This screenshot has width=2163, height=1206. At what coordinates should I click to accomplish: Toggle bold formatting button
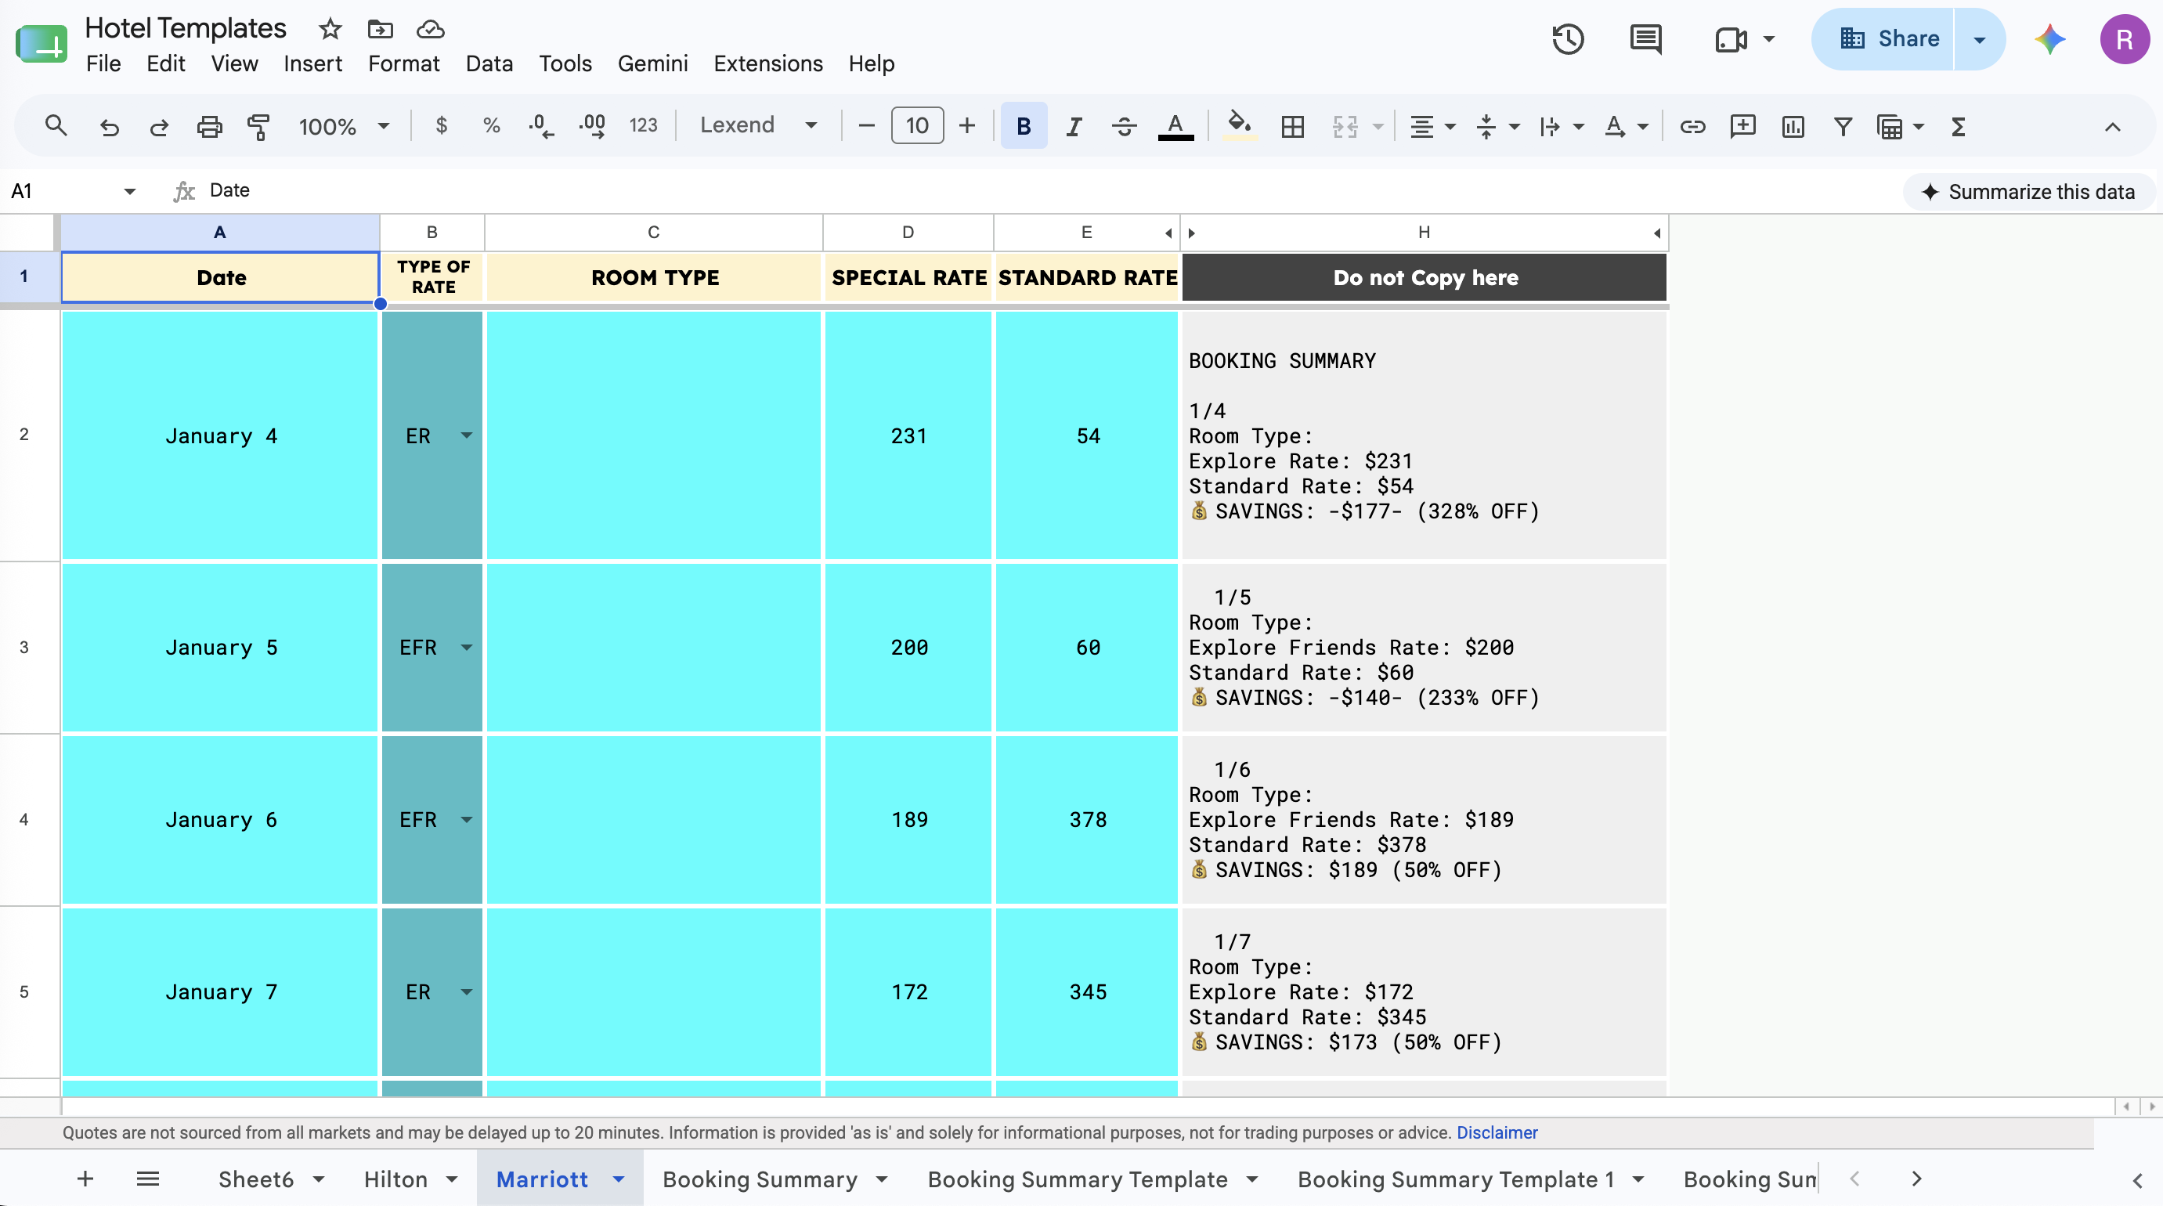[x=1024, y=126]
